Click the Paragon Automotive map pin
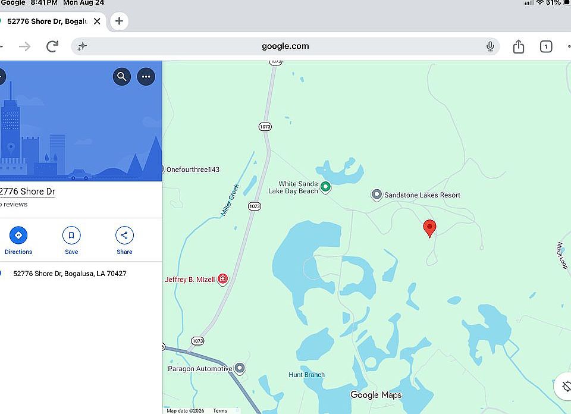 pyautogui.click(x=239, y=368)
